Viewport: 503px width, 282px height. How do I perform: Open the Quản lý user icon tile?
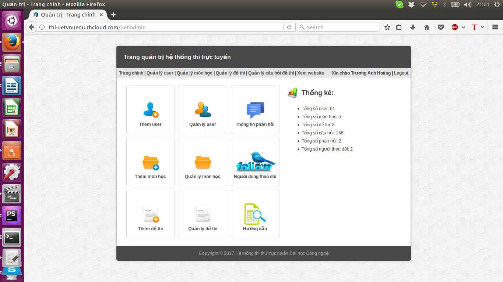tap(203, 110)
